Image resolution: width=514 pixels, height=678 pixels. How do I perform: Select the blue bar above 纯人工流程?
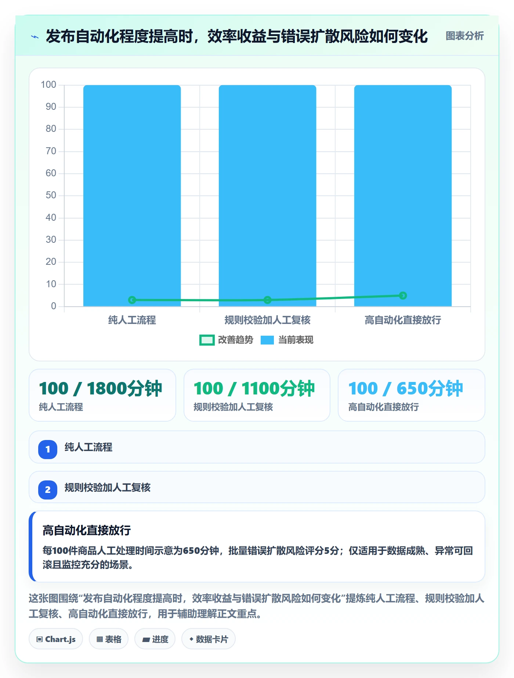coord(132,195)
